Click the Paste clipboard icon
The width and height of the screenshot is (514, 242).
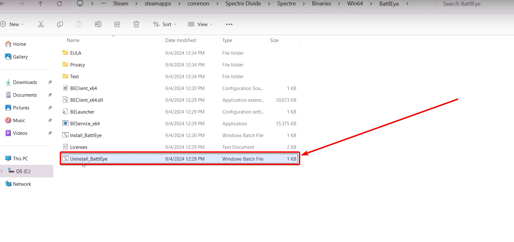click(79, 24)
